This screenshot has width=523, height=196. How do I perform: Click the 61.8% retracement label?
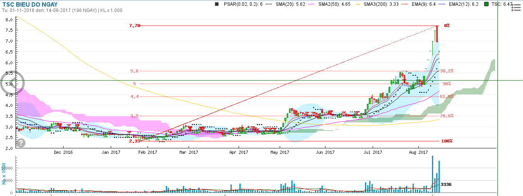tap(447, 96)
